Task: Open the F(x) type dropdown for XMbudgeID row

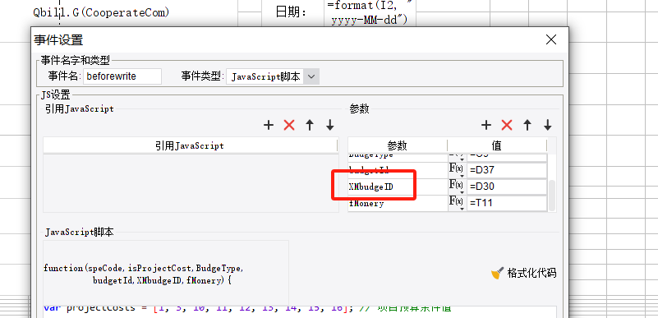Action: [x=457, y=187]
